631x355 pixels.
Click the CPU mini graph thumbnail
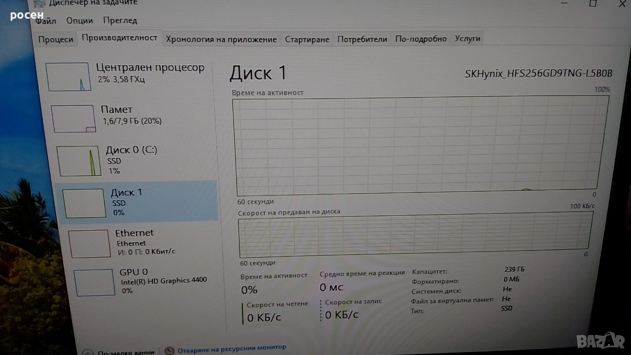point(68,77)
